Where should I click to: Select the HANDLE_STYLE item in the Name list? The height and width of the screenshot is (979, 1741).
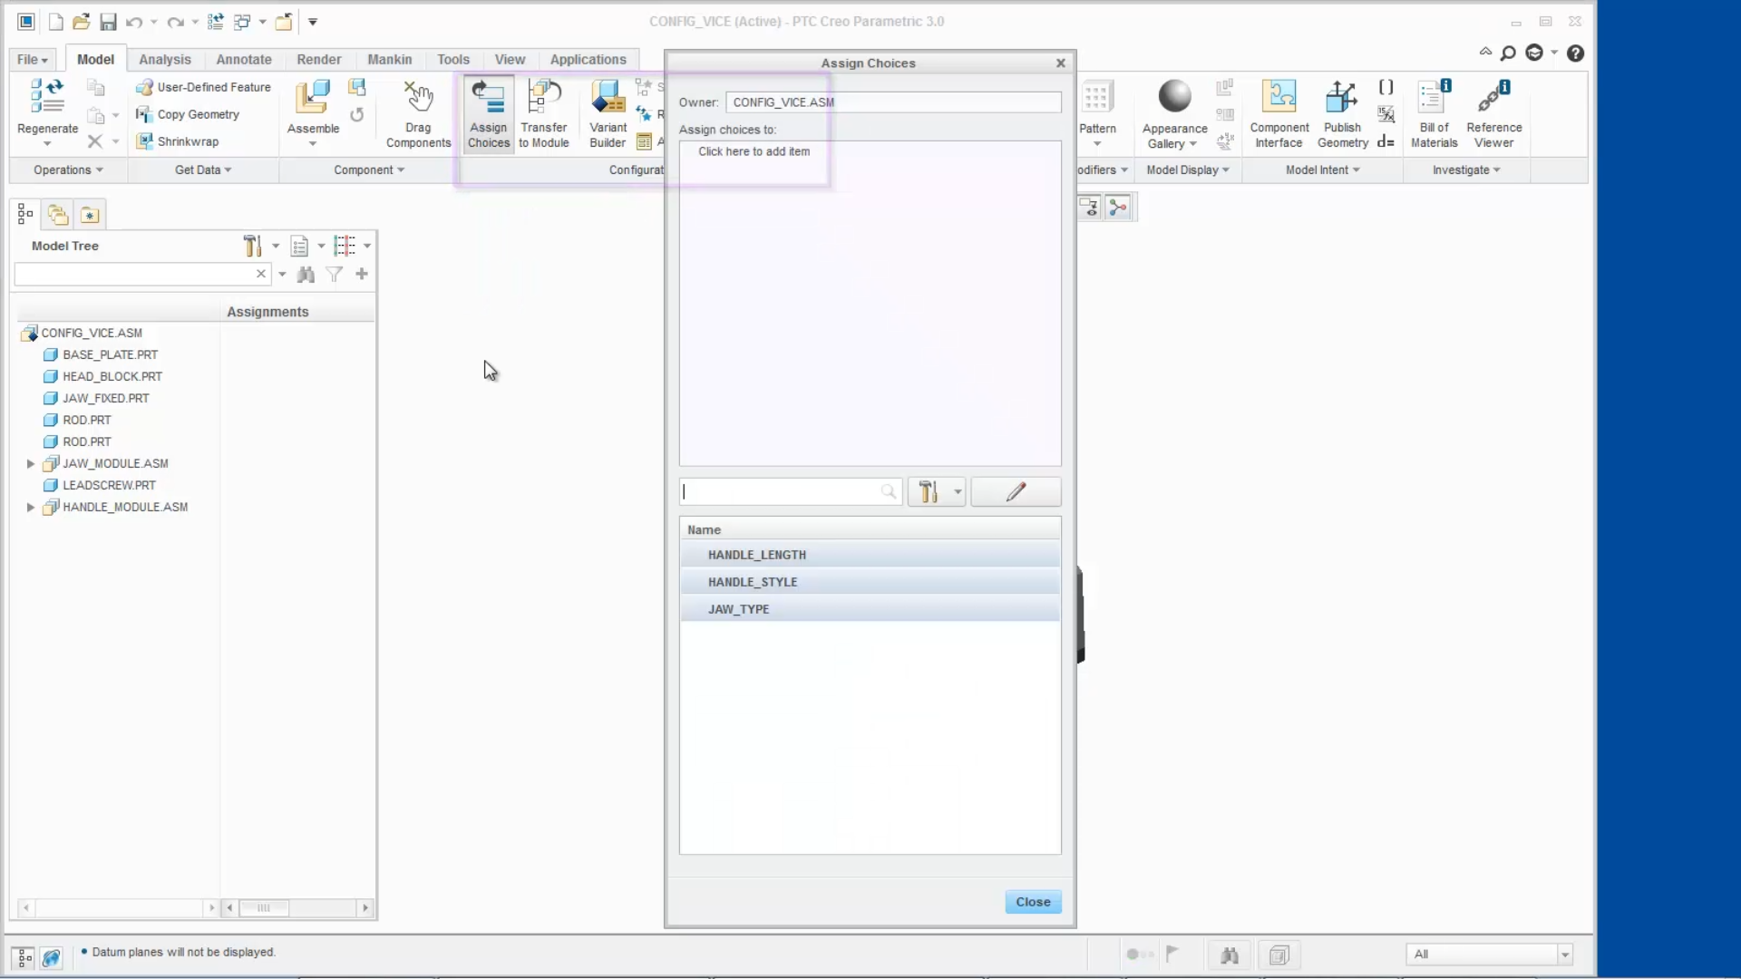click(x=753, y=582)
